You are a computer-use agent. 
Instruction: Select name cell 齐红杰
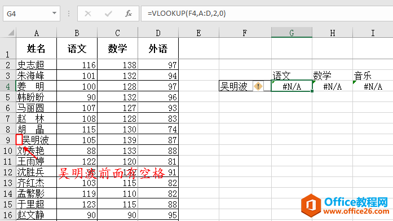pyautogui.click(x=36, y=183)
